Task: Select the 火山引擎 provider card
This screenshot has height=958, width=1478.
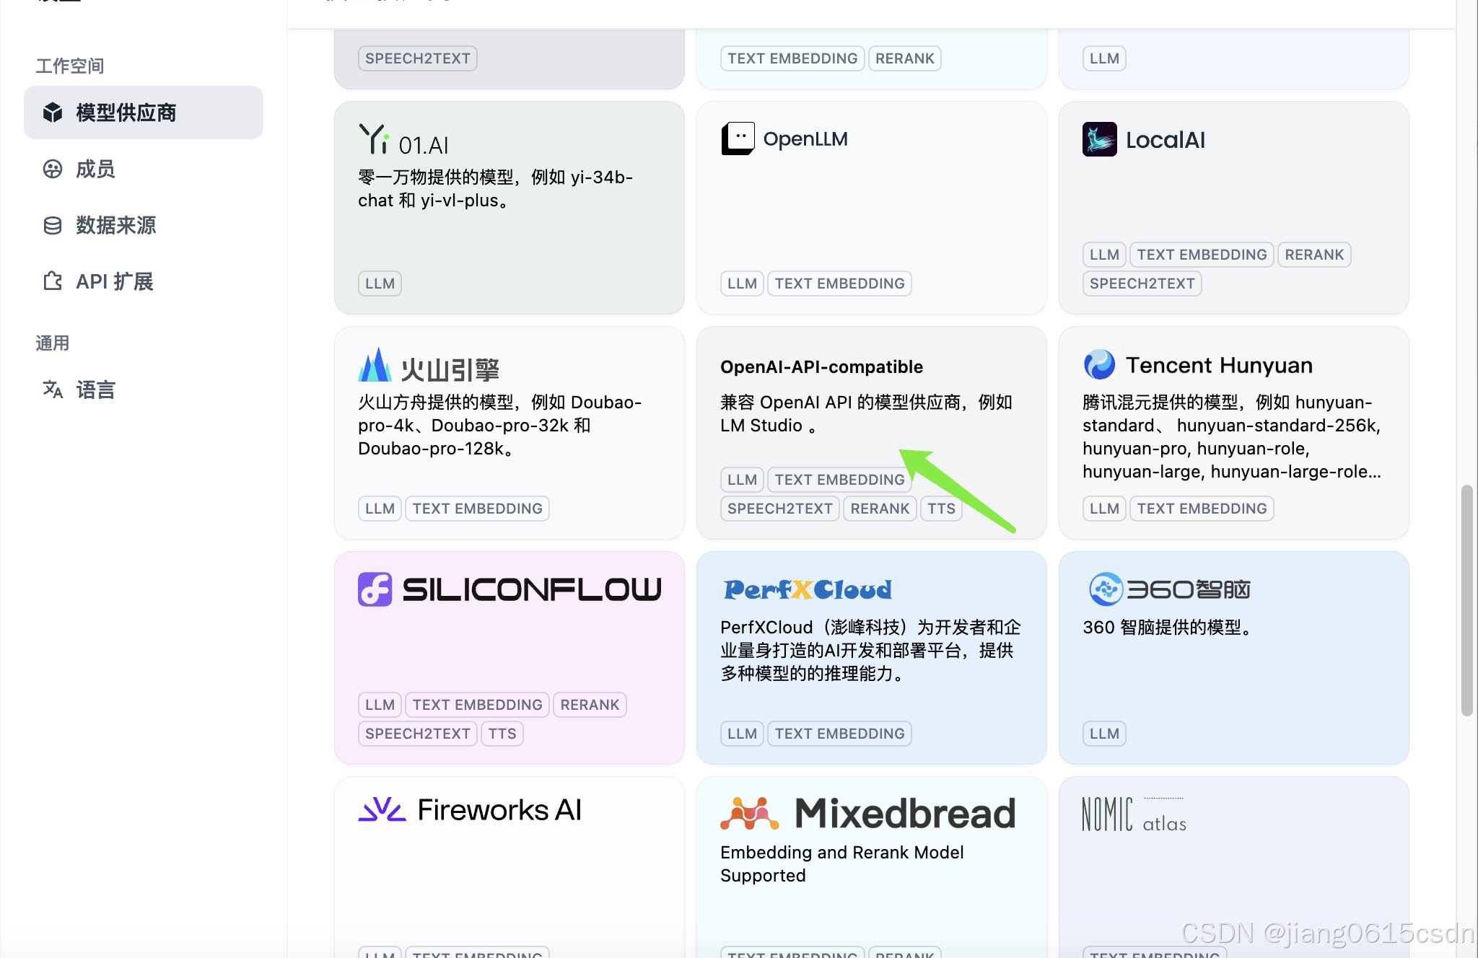Action: tap(509, 433)
